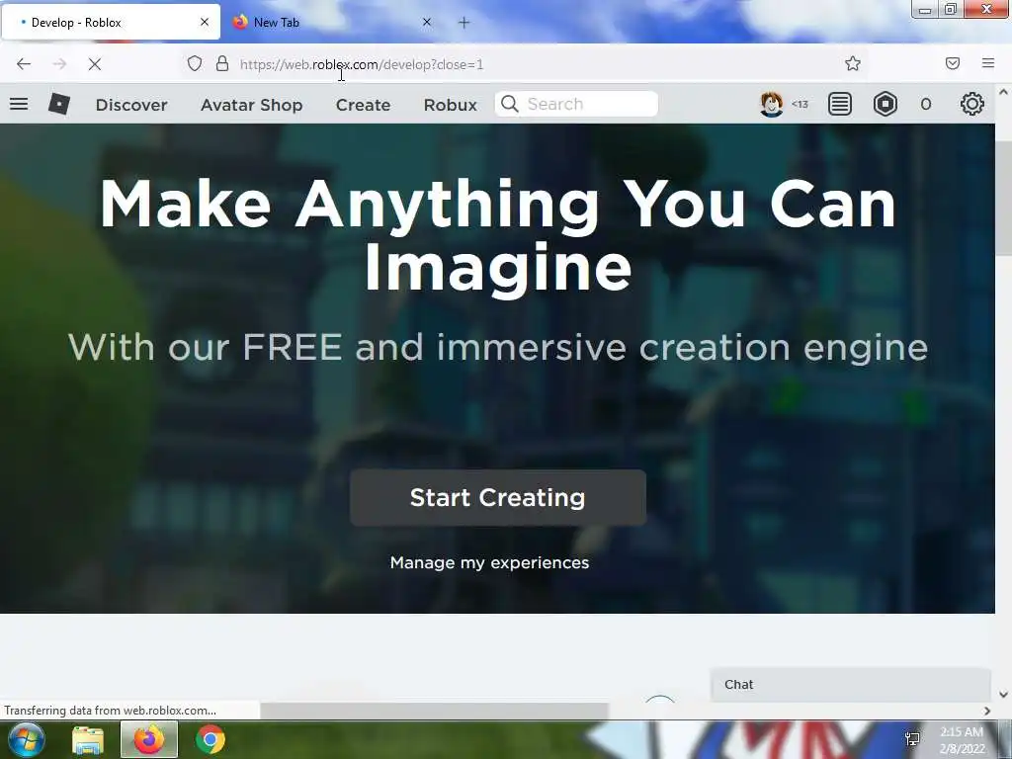This screenshot has height=759, width=1012.
Task: Open Windows Start menu
Action: pos(27,739)
